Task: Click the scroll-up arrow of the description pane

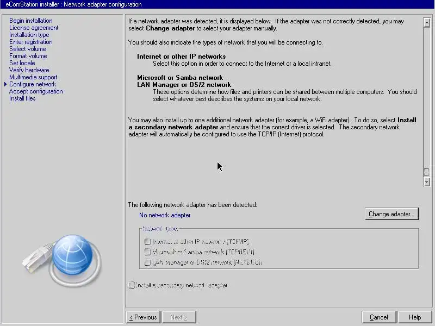Action: [427, 23]
